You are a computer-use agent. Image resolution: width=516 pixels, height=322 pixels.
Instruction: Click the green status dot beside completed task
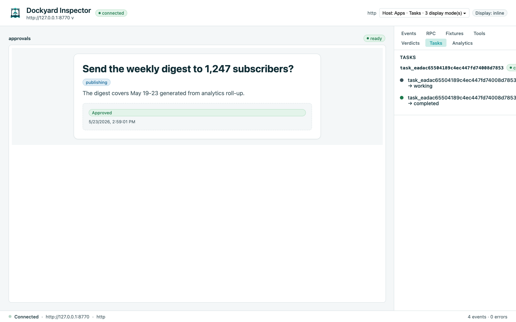click(x=402, y=98)
